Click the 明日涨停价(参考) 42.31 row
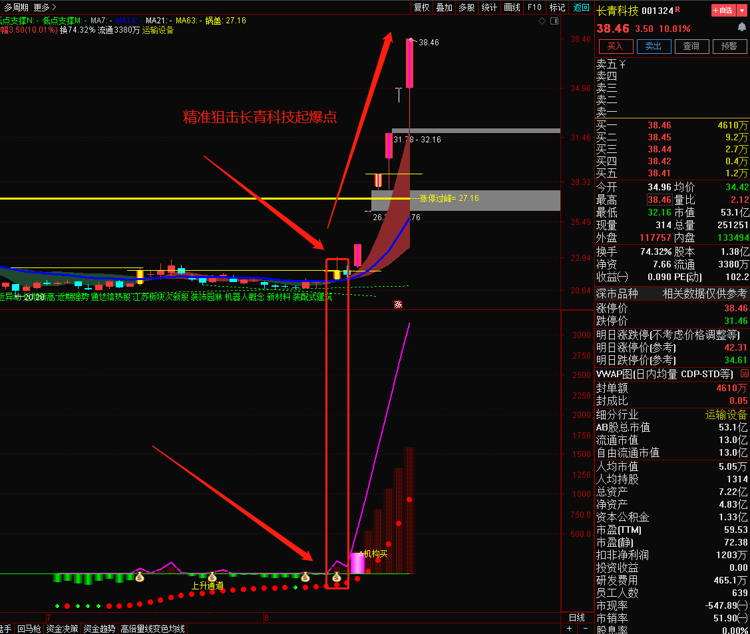The image size is (750, 634). pyautogui.click(x=672, y=347)
